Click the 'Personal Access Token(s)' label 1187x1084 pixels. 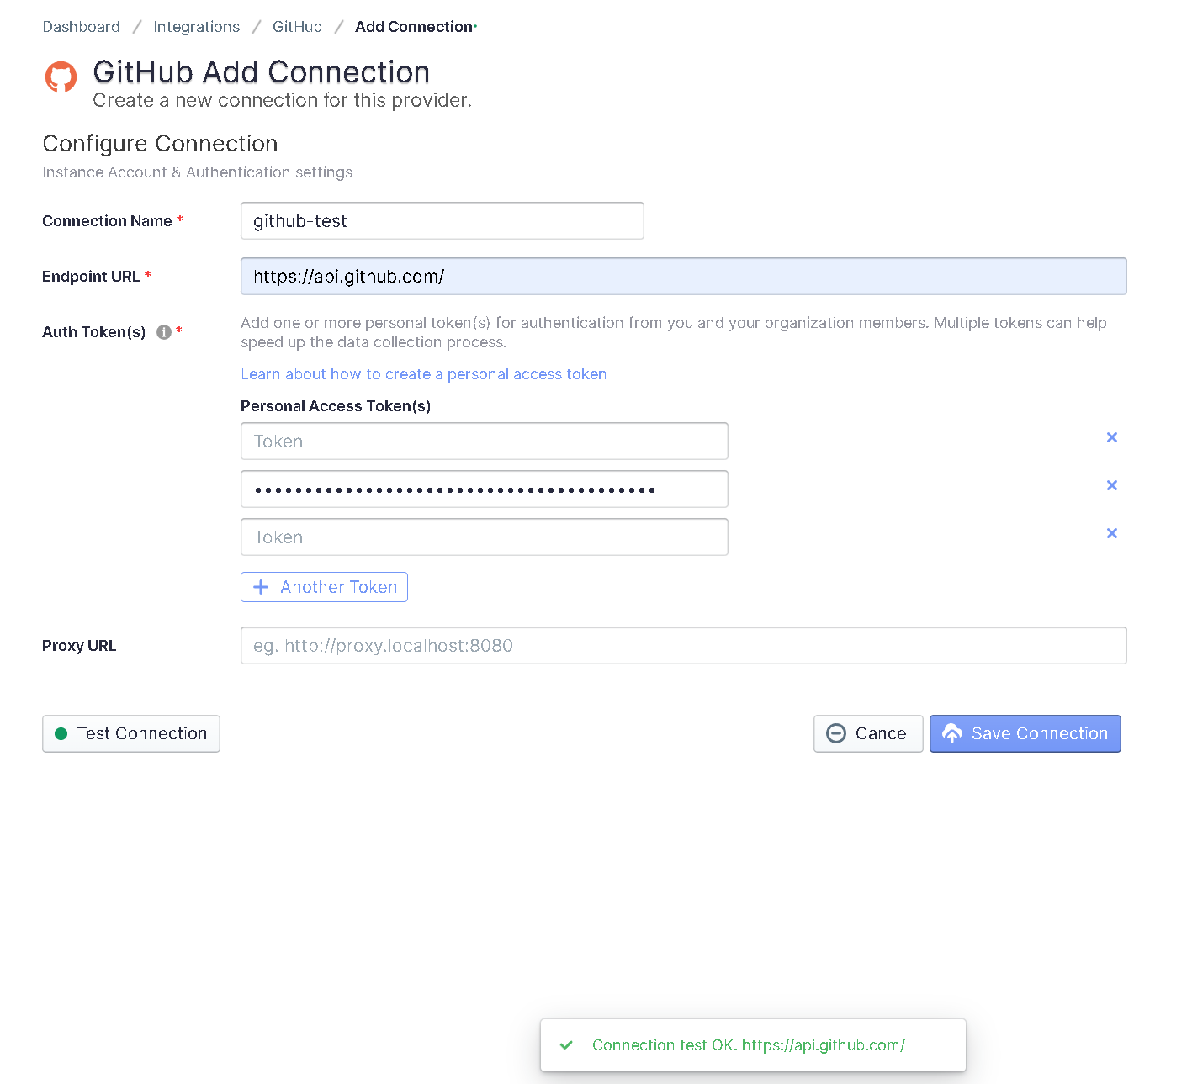pyautogui.click(x=336, y=406)
